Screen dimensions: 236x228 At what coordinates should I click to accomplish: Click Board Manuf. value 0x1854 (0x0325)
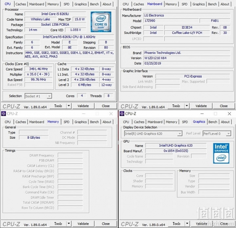pyautogui.click(x=176, y=151)
